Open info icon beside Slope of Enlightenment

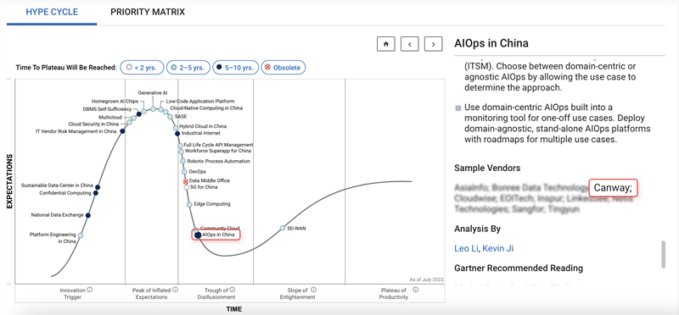pyautogui.click(x=313, y=290)
